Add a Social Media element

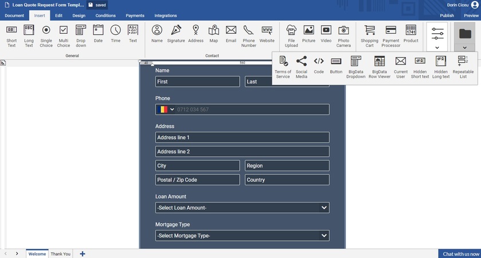point(301,66)
